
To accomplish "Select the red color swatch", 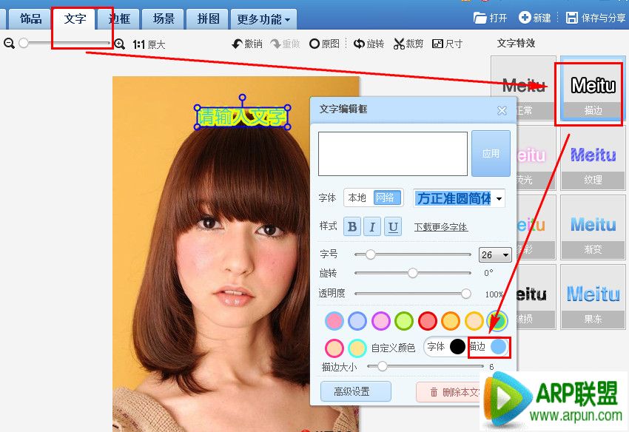I will (x=426, y=320).
